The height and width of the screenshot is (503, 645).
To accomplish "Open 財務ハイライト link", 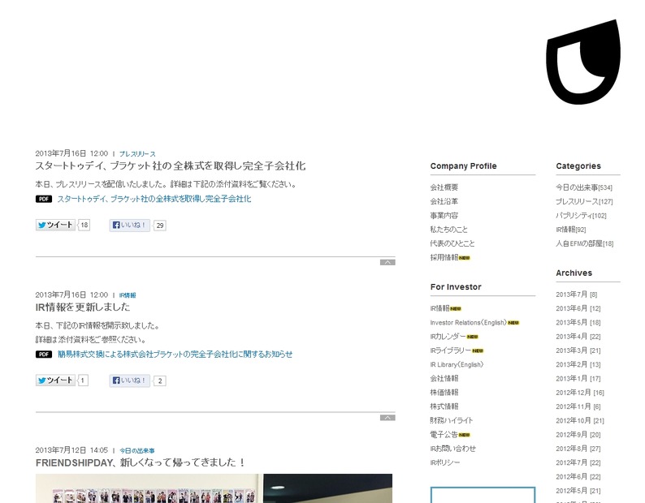I will [452, 420].
